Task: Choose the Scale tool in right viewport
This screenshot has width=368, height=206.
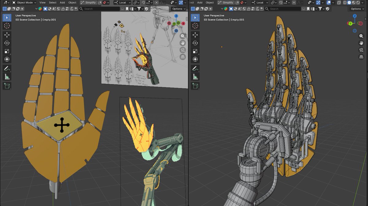Action: pos(195,51)
